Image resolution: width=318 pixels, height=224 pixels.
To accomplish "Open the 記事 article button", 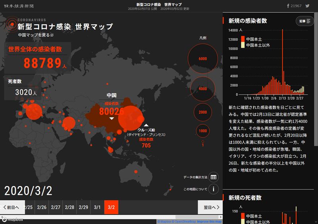I will (305, 21).
